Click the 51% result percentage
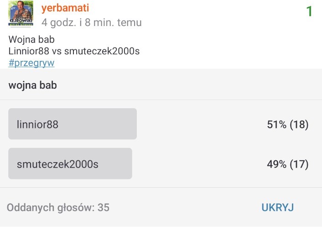The image size is (322, 227). [277, 124]
